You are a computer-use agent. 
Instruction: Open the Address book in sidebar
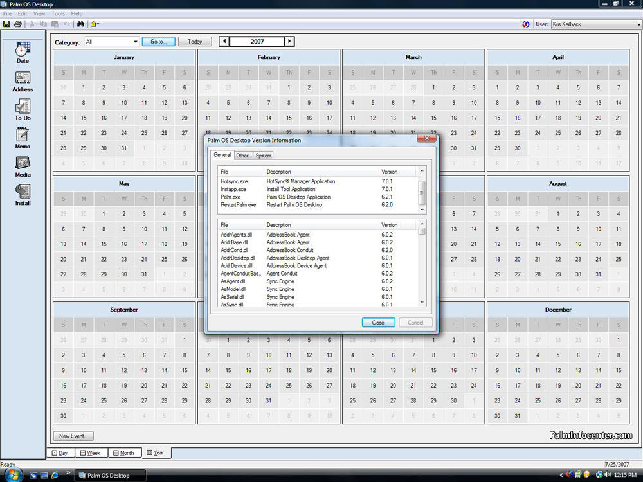click(x=23, y=81)
